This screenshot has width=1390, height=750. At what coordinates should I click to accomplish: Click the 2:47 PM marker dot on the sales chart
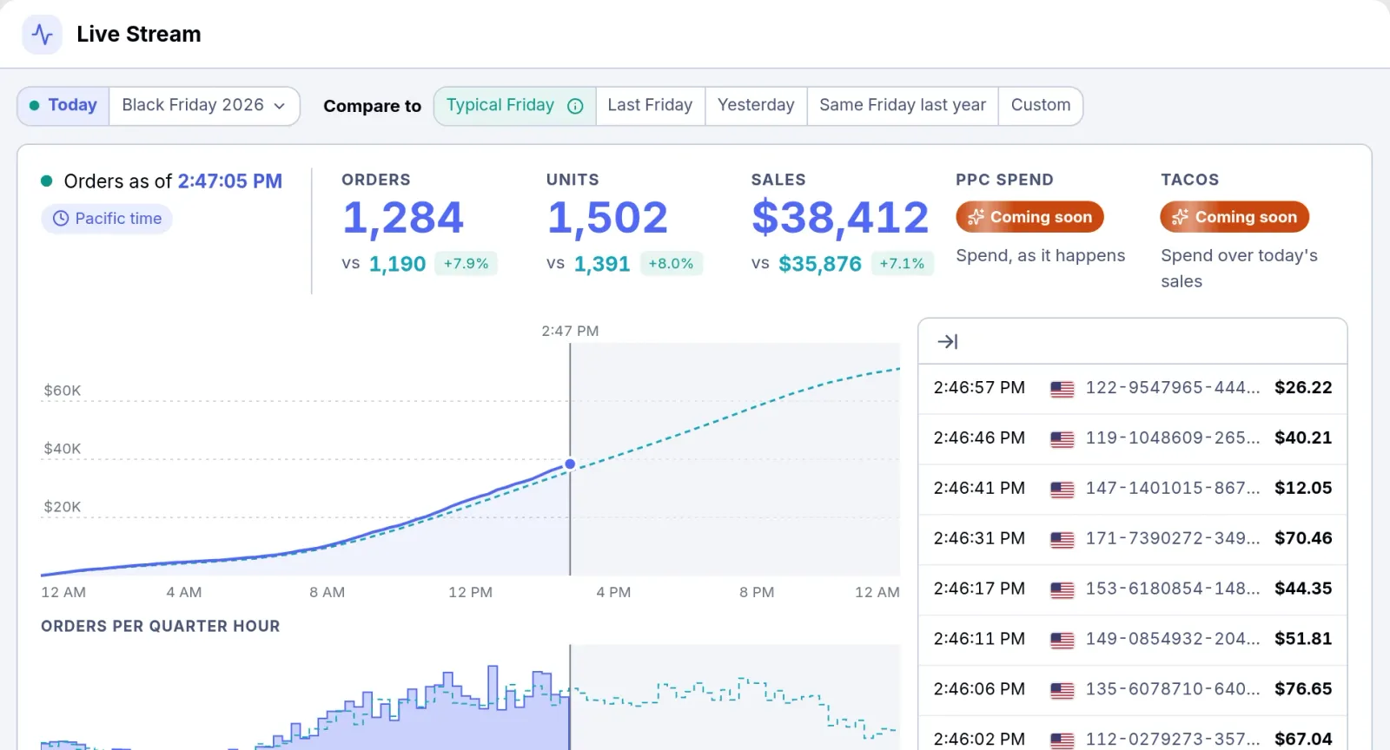click(570, 464)
